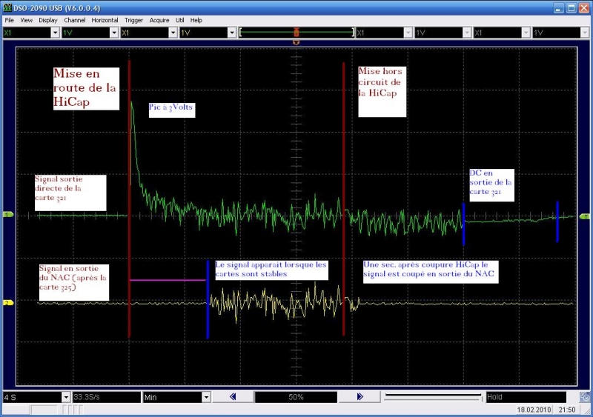Close the DSO-2090 USB window
Image resolution: width=593 pixels, height=417 pixels.
point(584,8)
